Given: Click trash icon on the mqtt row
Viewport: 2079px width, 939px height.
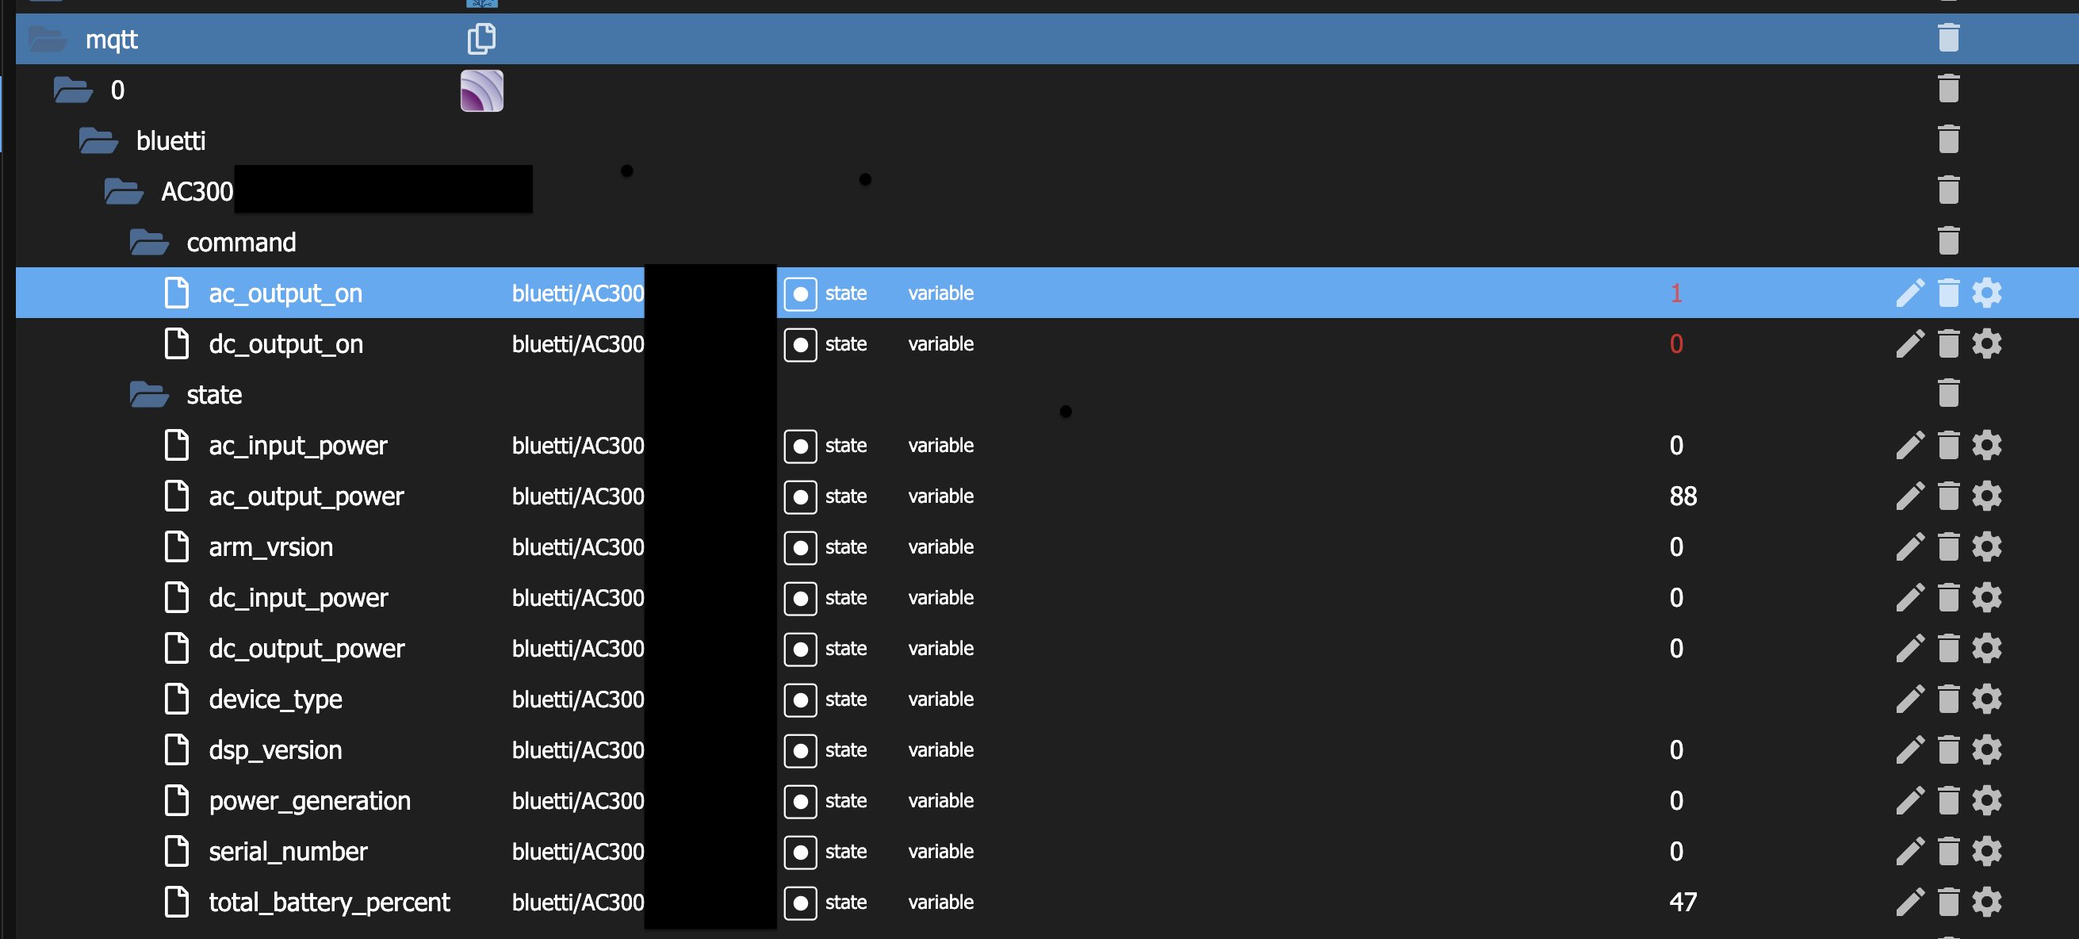Looking at the screenshot, I should [x=1948, y=38].
